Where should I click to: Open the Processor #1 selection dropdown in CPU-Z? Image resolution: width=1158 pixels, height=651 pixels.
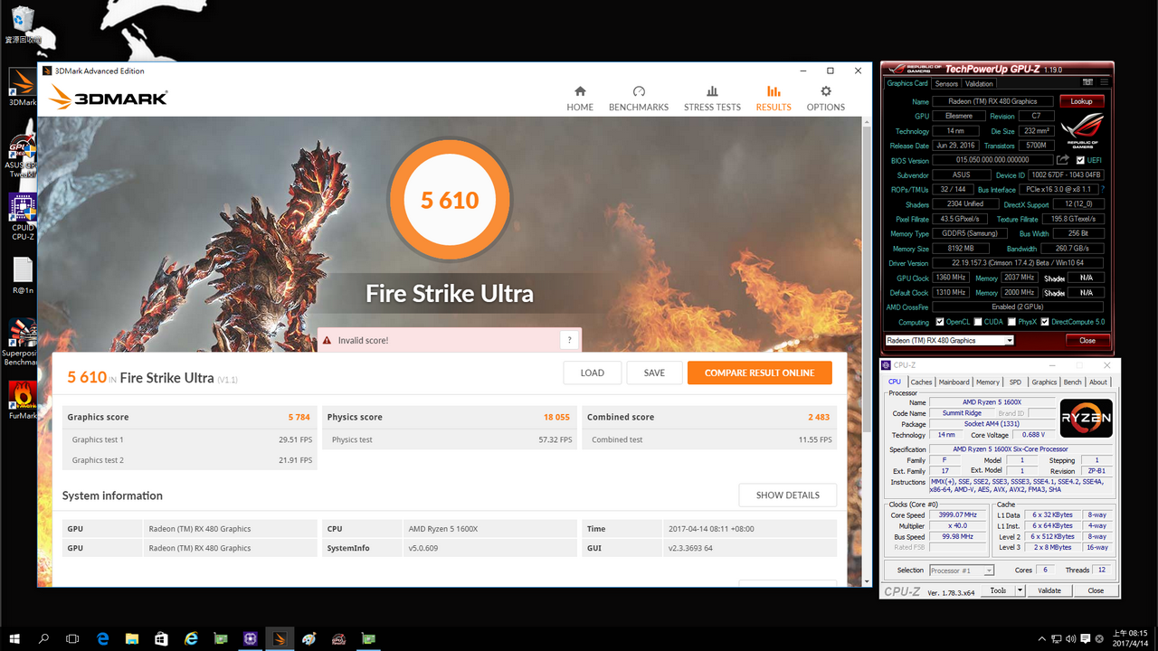click(x=961, y=571)
